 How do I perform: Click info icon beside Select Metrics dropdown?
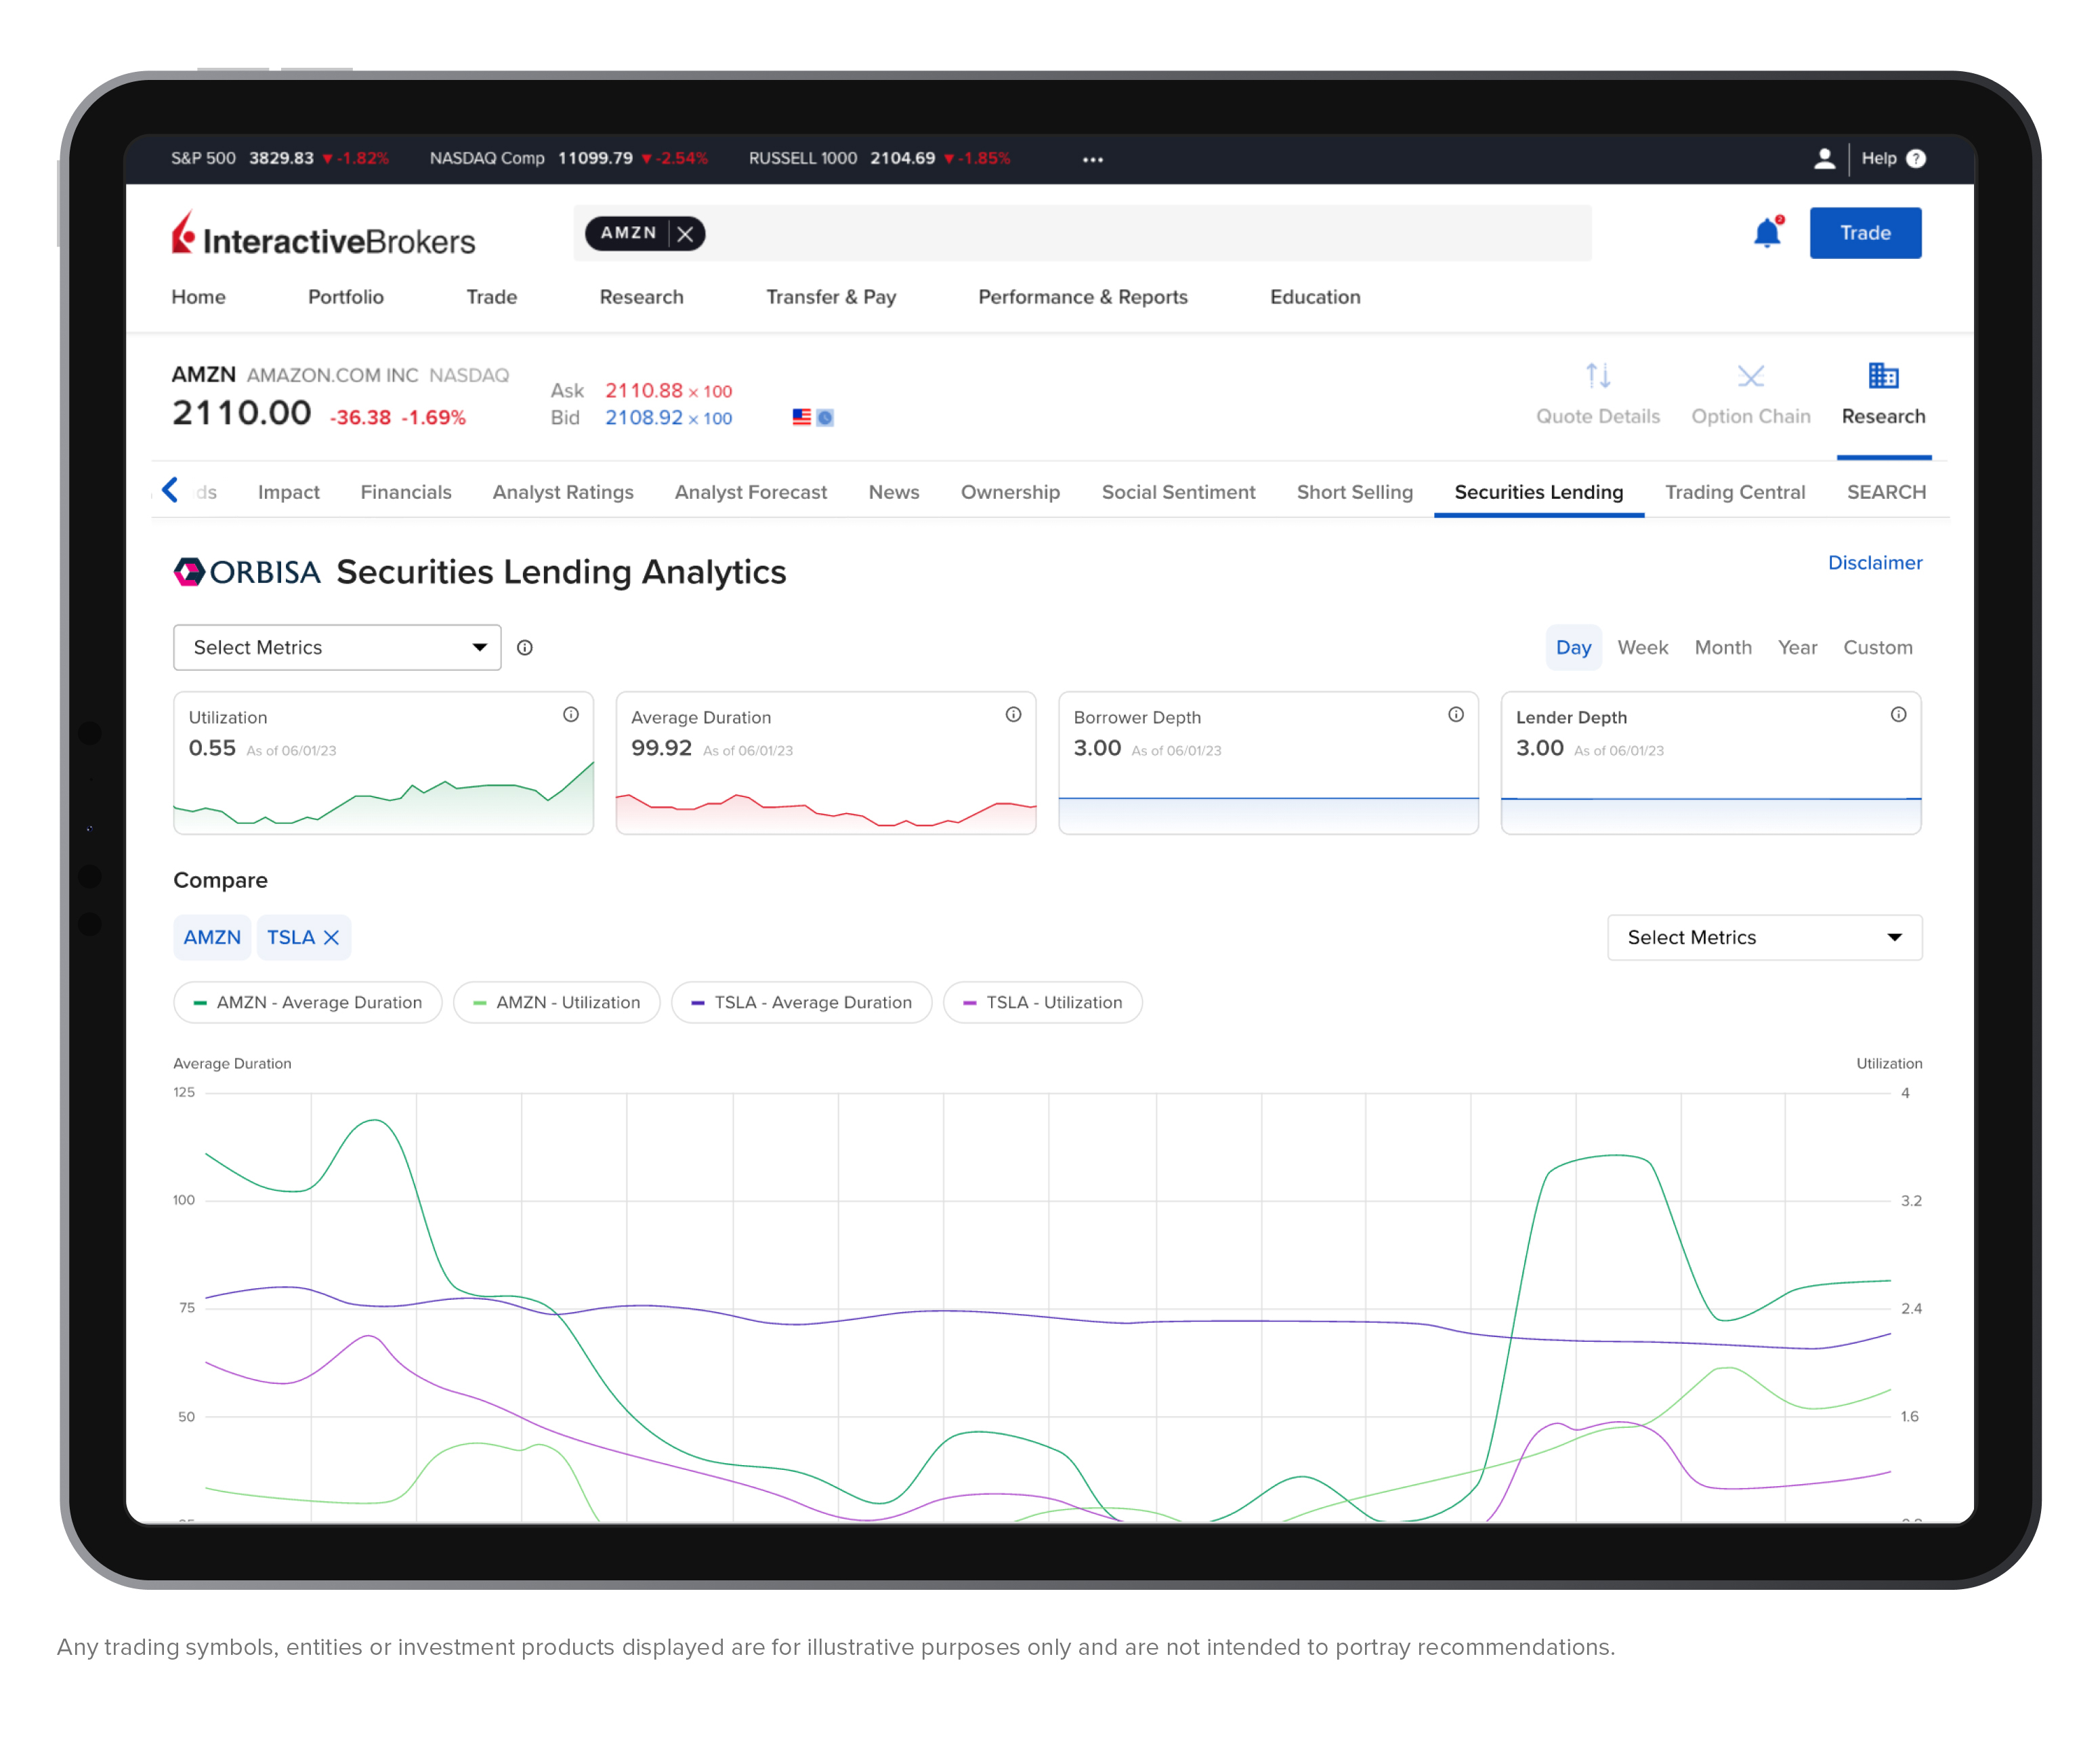525,647
